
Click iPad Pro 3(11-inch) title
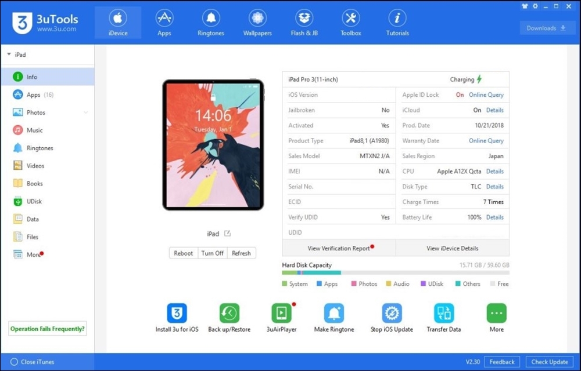coord(313,79)
